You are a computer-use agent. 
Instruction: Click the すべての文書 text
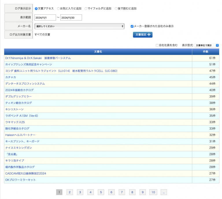(x=42, y=35)
